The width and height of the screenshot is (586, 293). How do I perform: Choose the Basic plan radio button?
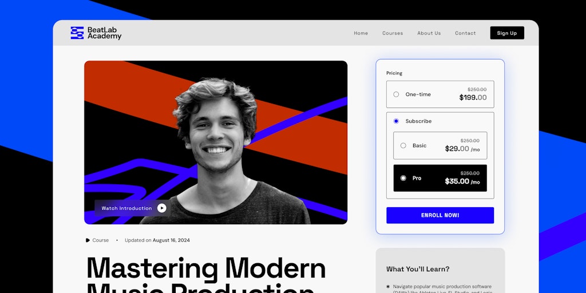[403, 146]
